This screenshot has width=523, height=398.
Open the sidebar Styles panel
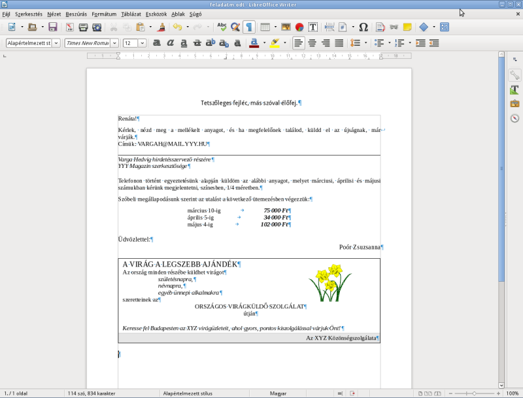coord(515,90)
